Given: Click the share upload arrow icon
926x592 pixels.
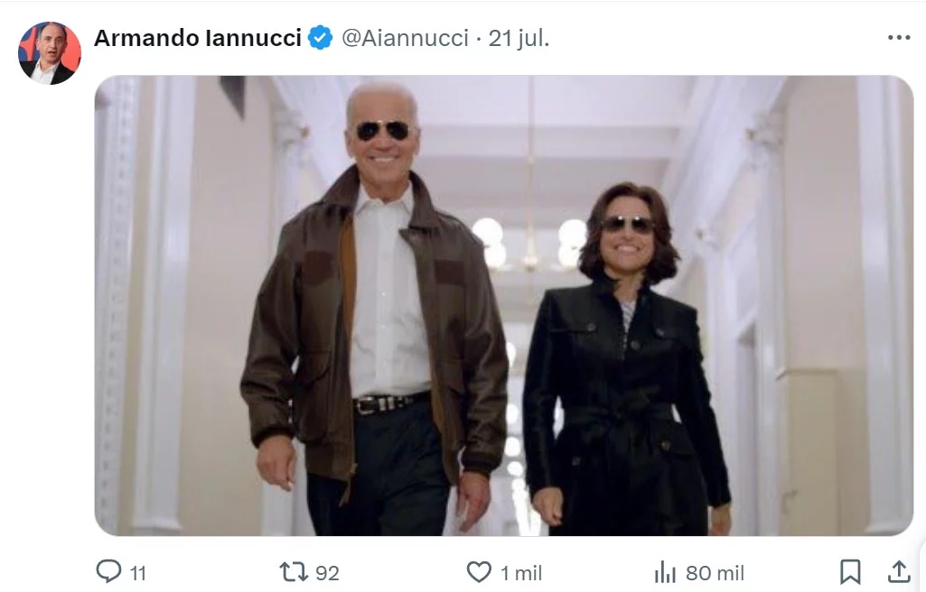Looking at the screenshot, I should 898,571.
